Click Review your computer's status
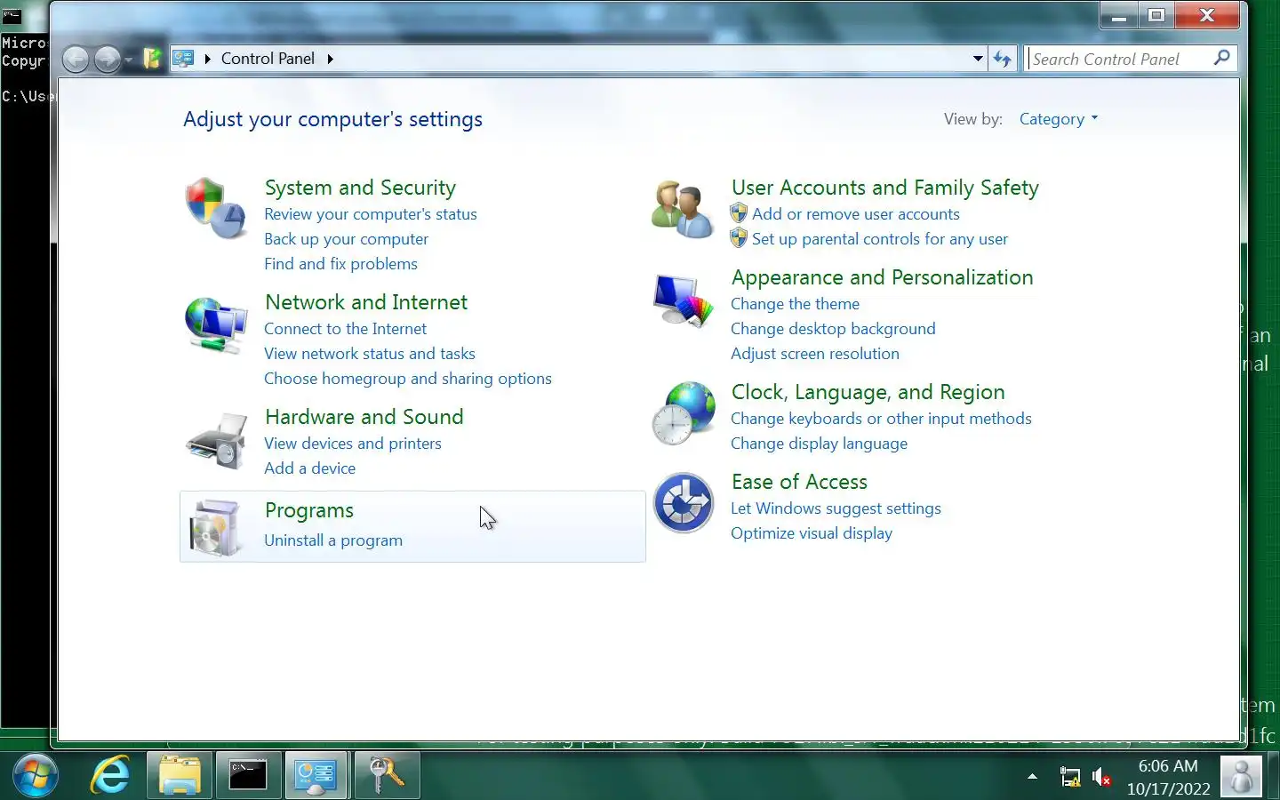Image resolution: width=1280 pixels, height=800 pixels. click(371, 214)
